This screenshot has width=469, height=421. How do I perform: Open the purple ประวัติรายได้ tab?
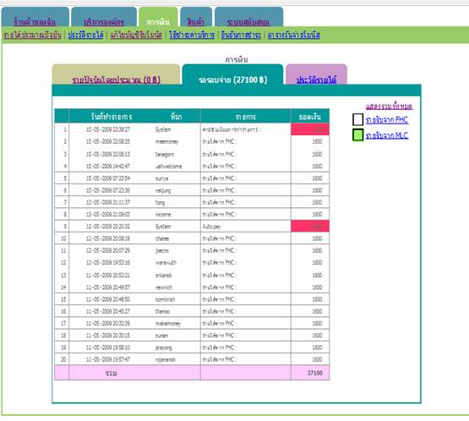click(x=316, y=79)
